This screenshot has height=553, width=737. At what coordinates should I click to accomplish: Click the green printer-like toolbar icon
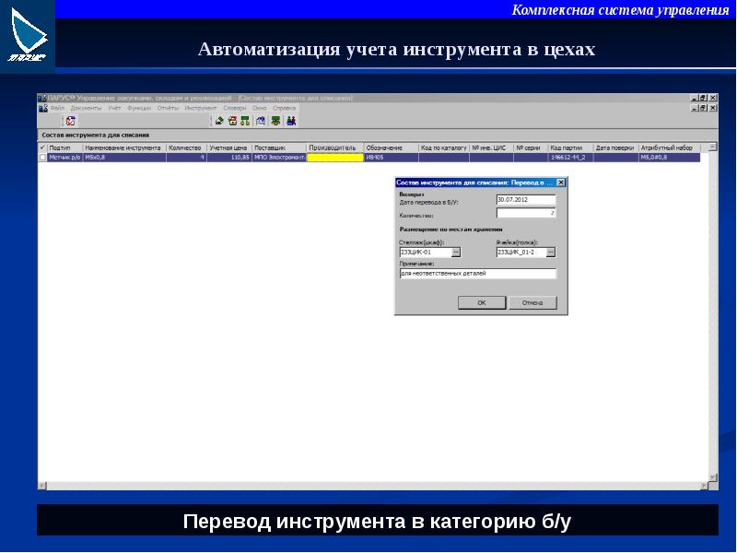(275, 121)
